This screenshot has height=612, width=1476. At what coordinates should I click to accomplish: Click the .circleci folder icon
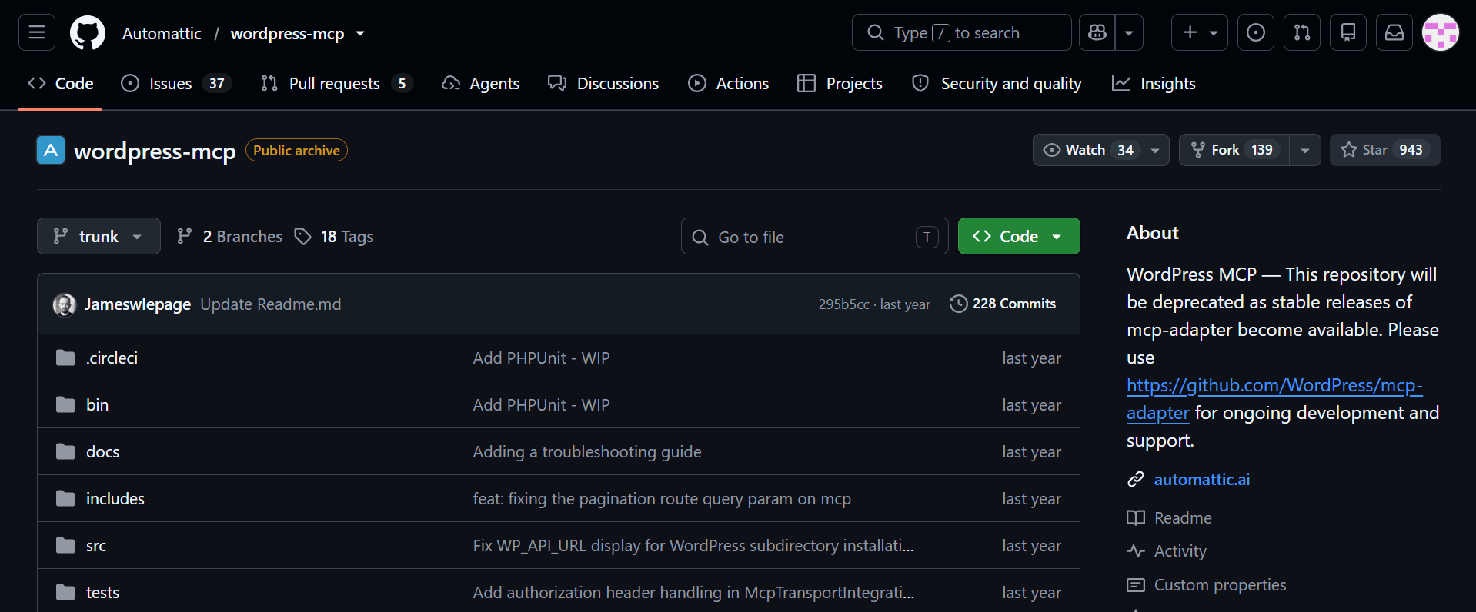pos(65,358)
